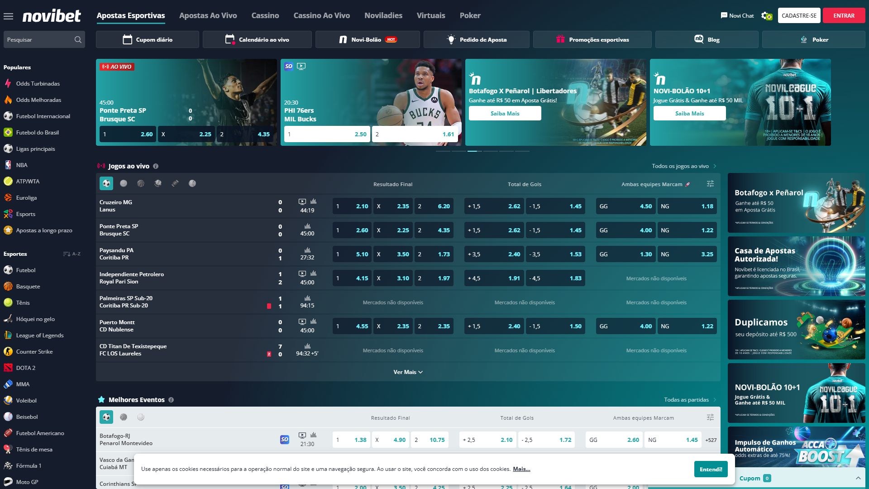Open Casa de Apostas Autorizada banner
This screenshot has height=489, width=869.
[x=797, y=266]
